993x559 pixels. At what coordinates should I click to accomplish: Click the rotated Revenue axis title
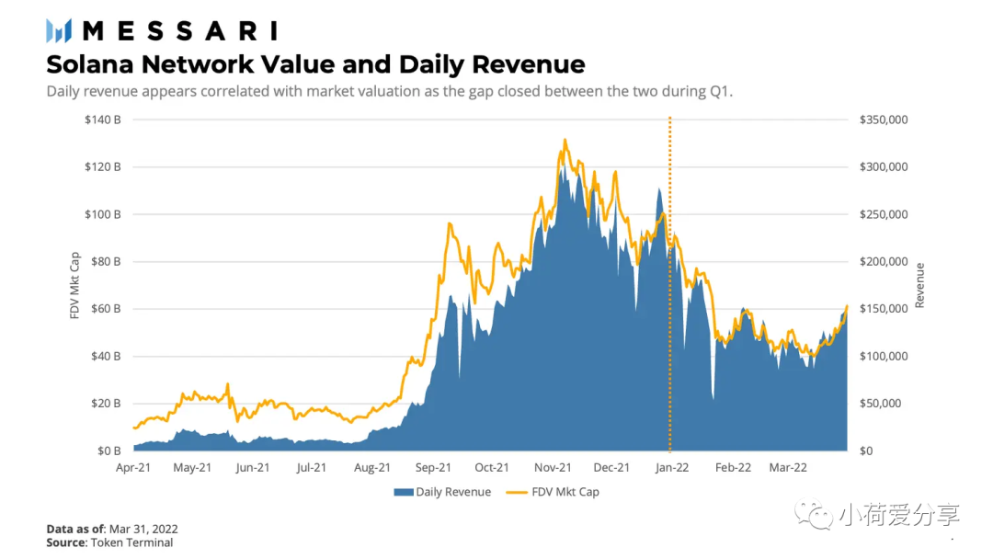pos(919,285)
